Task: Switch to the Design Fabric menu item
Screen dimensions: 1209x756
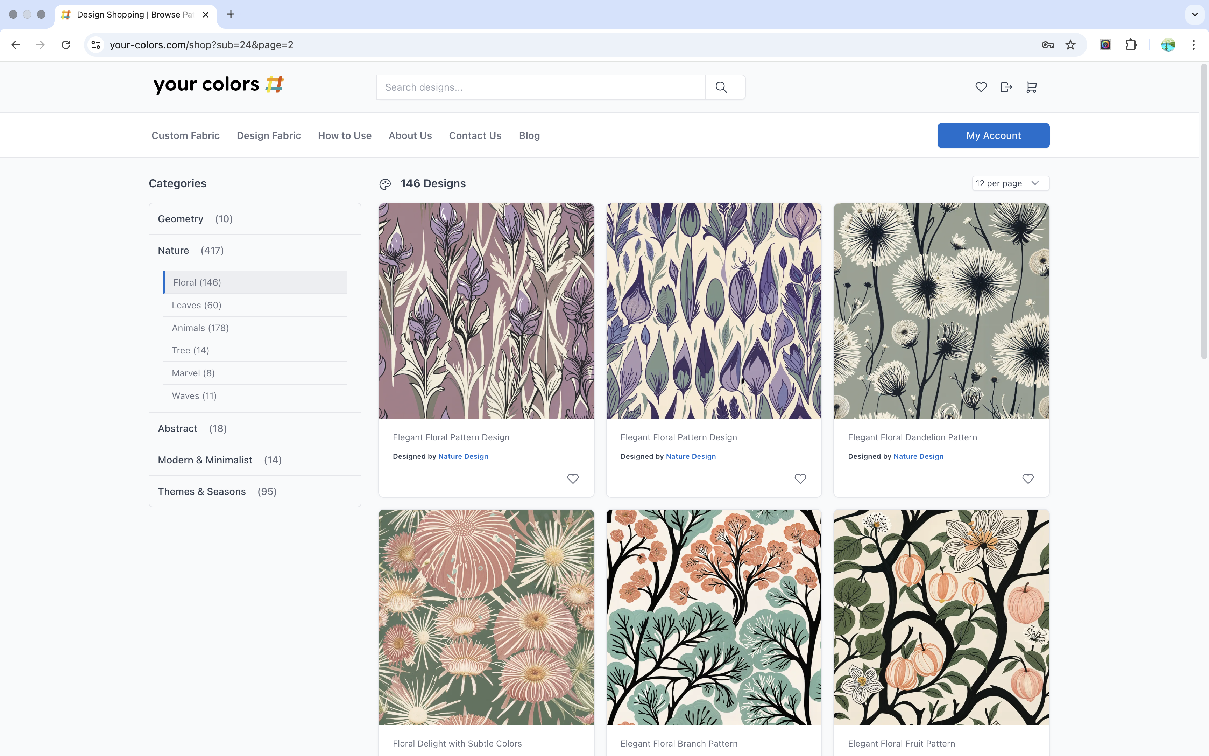Action: (268, 135)
